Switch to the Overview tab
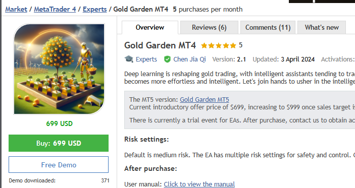The image size is (355, 188). coord(150,27)
